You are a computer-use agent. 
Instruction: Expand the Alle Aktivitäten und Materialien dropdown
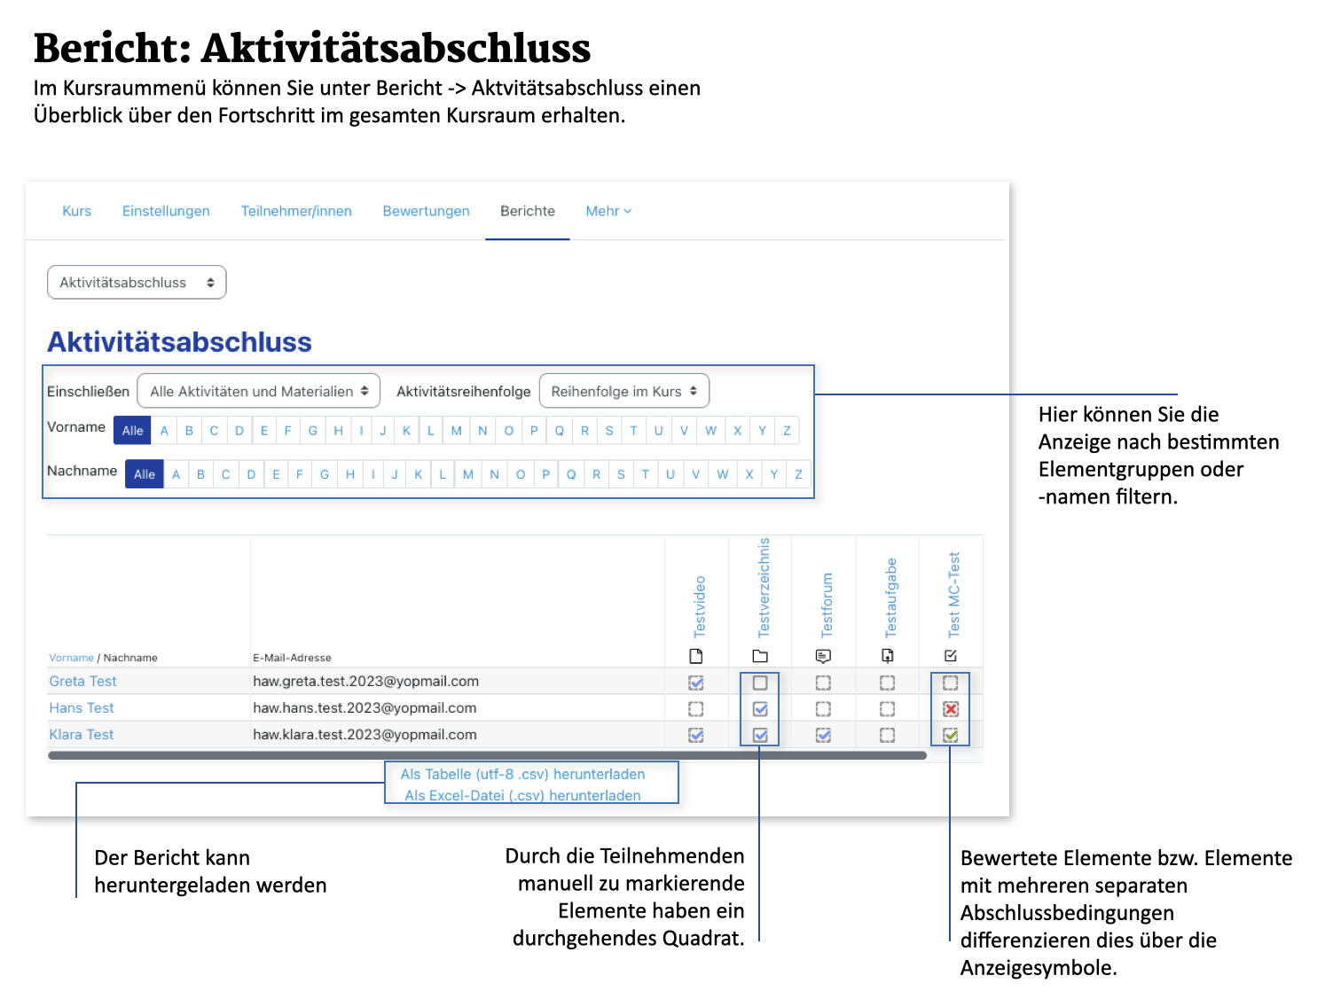[x=258, y=391]
